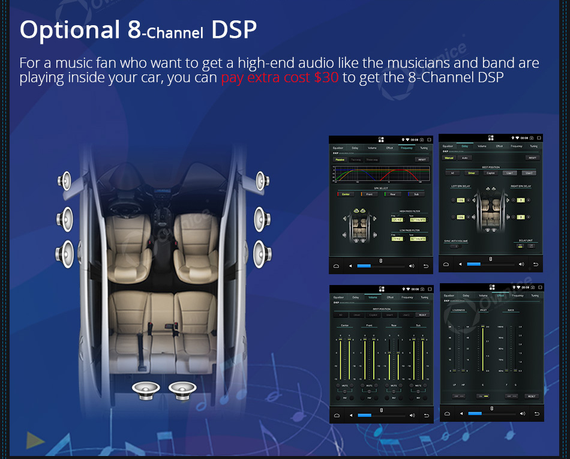Click the yellow play triangle at the image's bottom-left
Image resolution: width=570 pixels, height=459 pixels.
pyautogui.click(x=35, y=440)
